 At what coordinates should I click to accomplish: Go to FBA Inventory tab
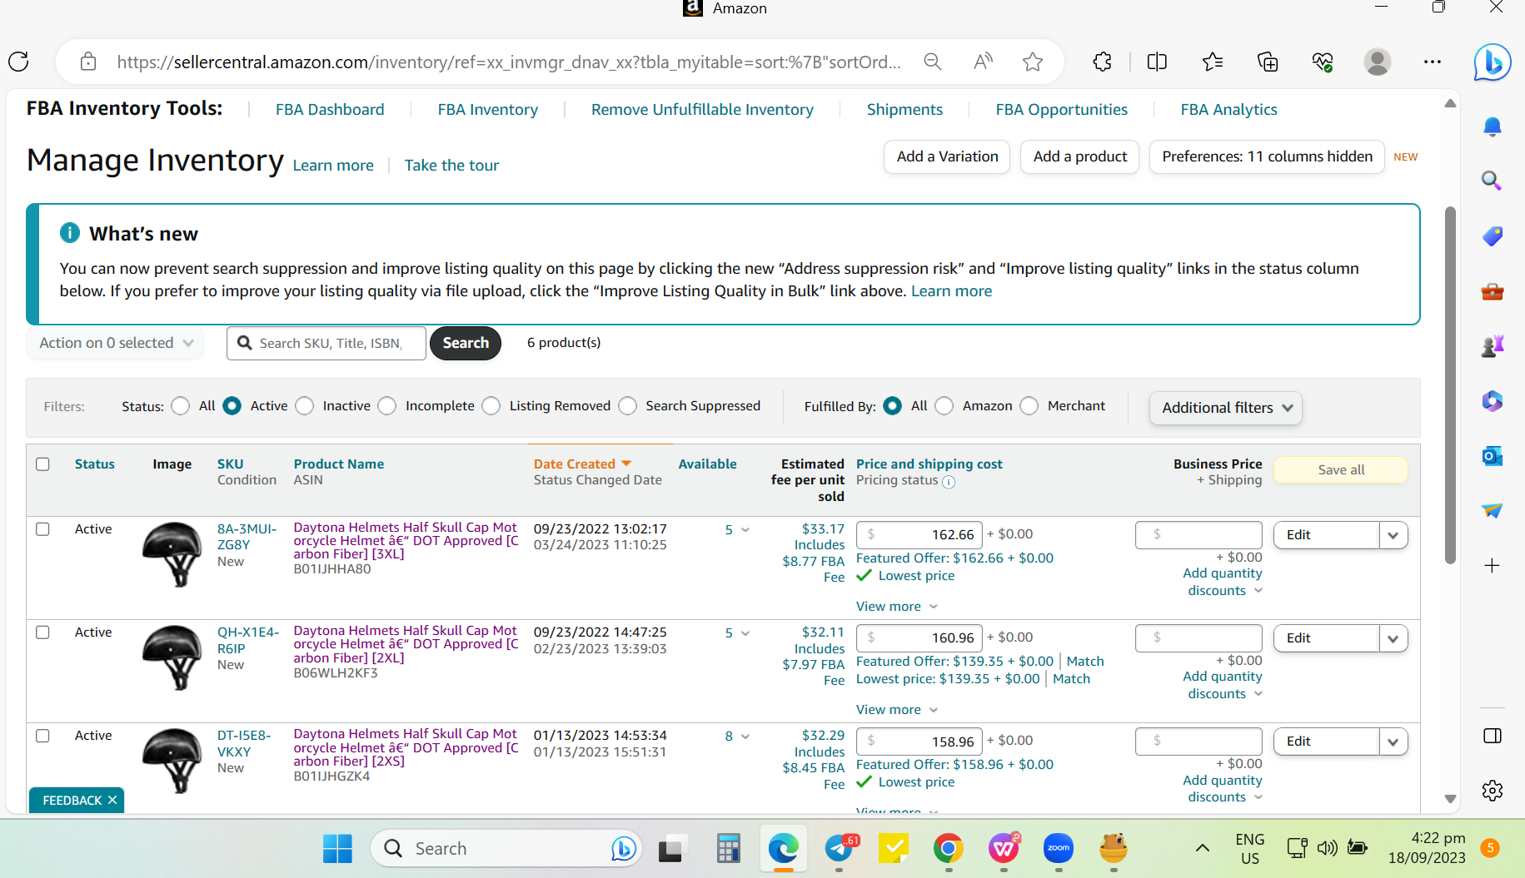pos(488,110)
